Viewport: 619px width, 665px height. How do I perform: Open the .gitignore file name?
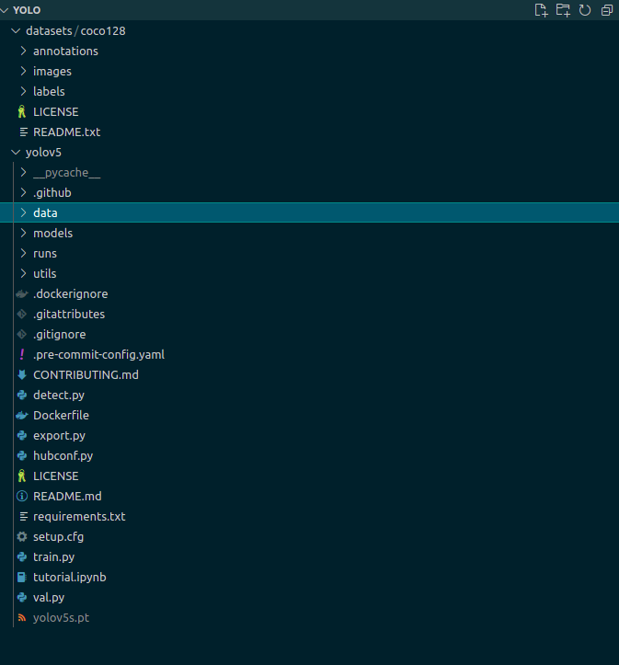(x=60, y=334)
